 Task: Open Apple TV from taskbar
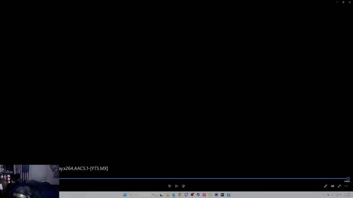pyautogui.click(x=222, y=195)
